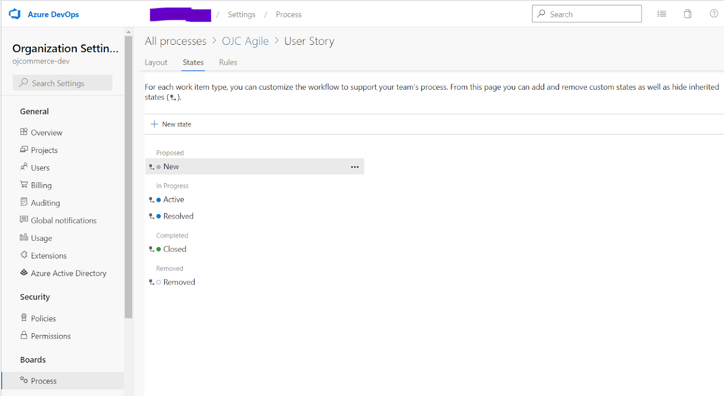Click the gray color dot for New
This screenshot has height=396, width=724.
tap(158, 167)
